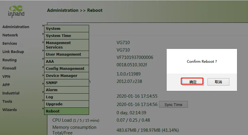248x135 pixels.
Task: Open the Network sidebar menu
Action: pyautogui.click(x=10, y=35)
